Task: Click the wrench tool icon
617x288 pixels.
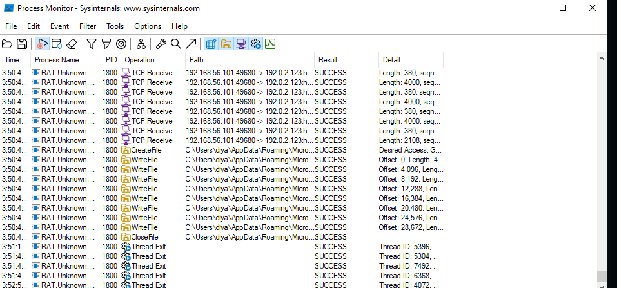Action: tap(161, 44)
